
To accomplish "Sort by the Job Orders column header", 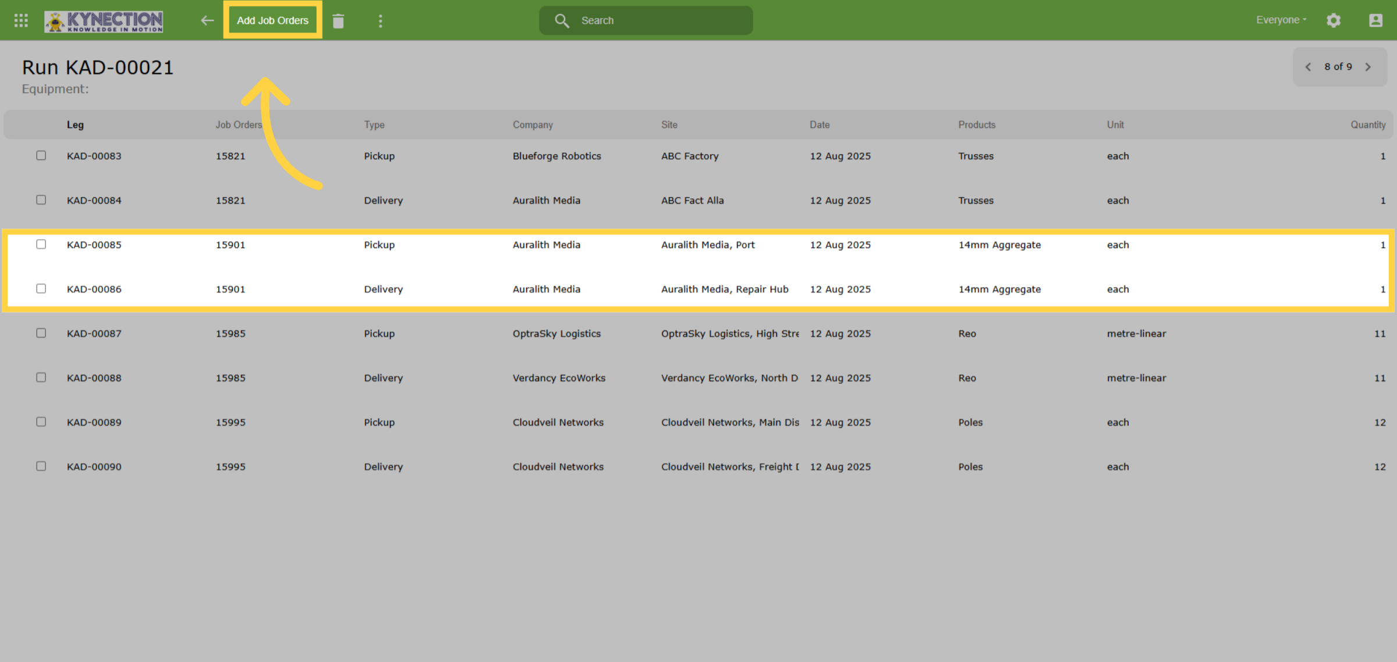I will point(239,124).
